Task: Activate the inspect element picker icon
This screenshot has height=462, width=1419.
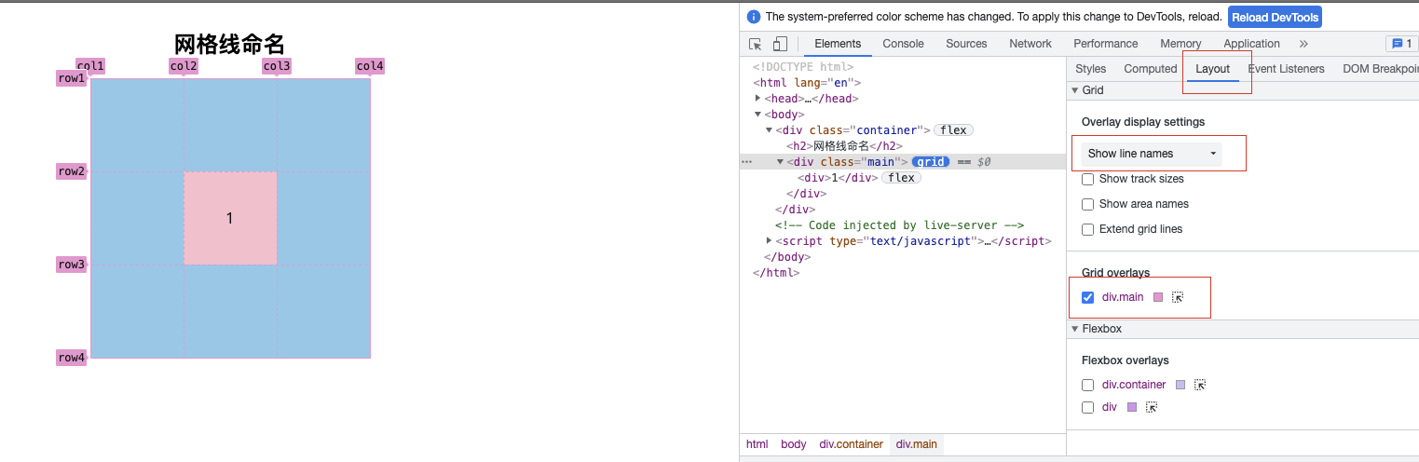Action: [756, 44]
